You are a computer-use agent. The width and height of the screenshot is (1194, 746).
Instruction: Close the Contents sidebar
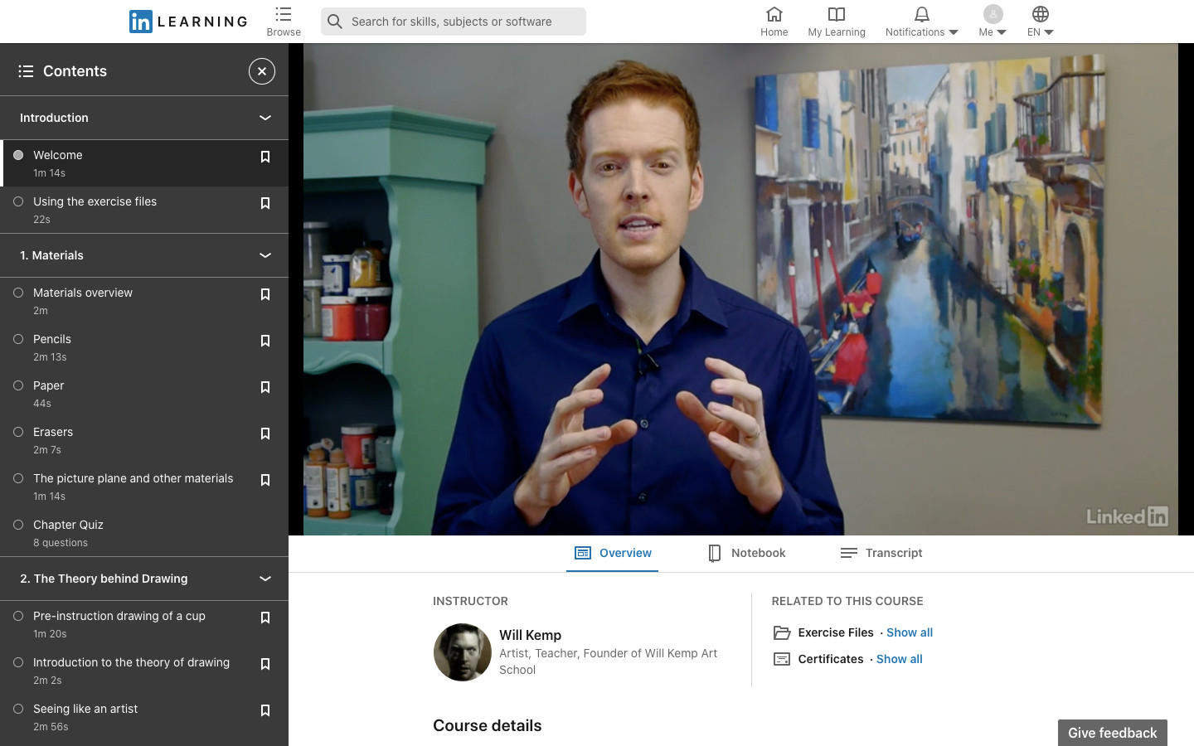(x=262, y=71)
